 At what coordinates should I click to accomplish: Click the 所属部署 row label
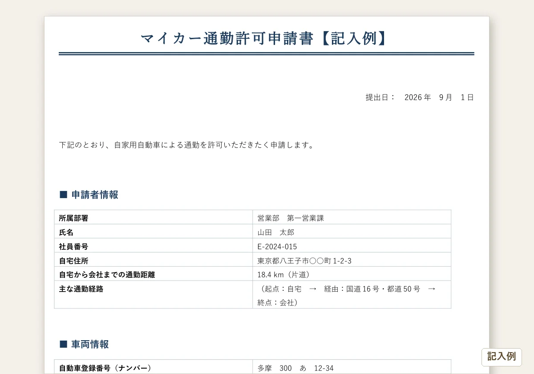click(x=74, y=218)
